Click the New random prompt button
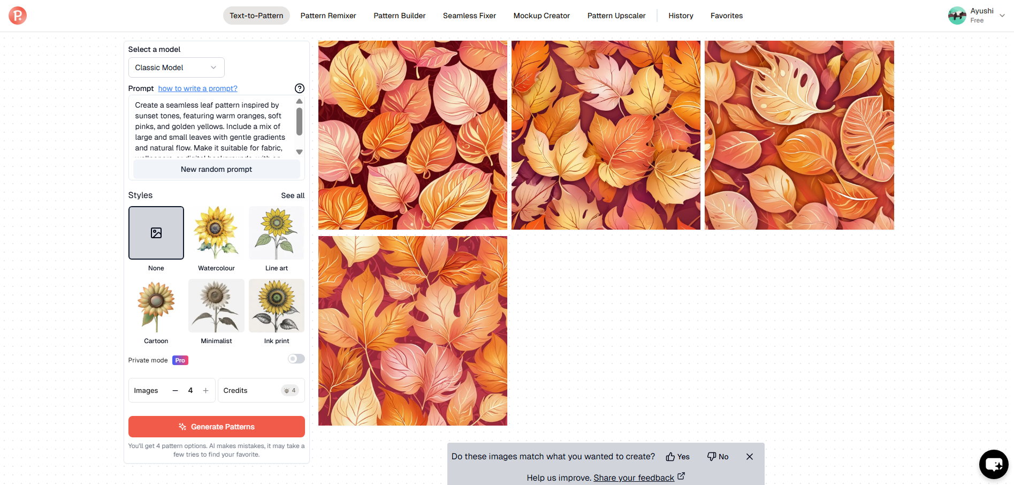Viewport: 1014px width, 485px height. click(x=217, y=169)
